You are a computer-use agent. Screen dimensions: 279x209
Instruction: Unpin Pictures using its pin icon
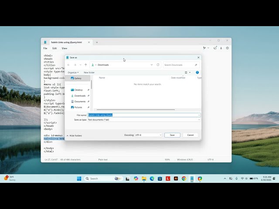point(88,108)
